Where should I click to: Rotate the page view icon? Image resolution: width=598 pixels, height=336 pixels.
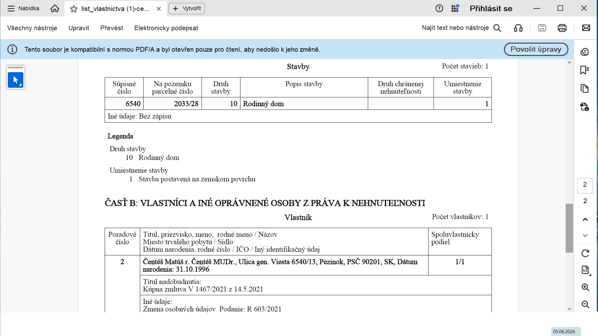(585, 253)
